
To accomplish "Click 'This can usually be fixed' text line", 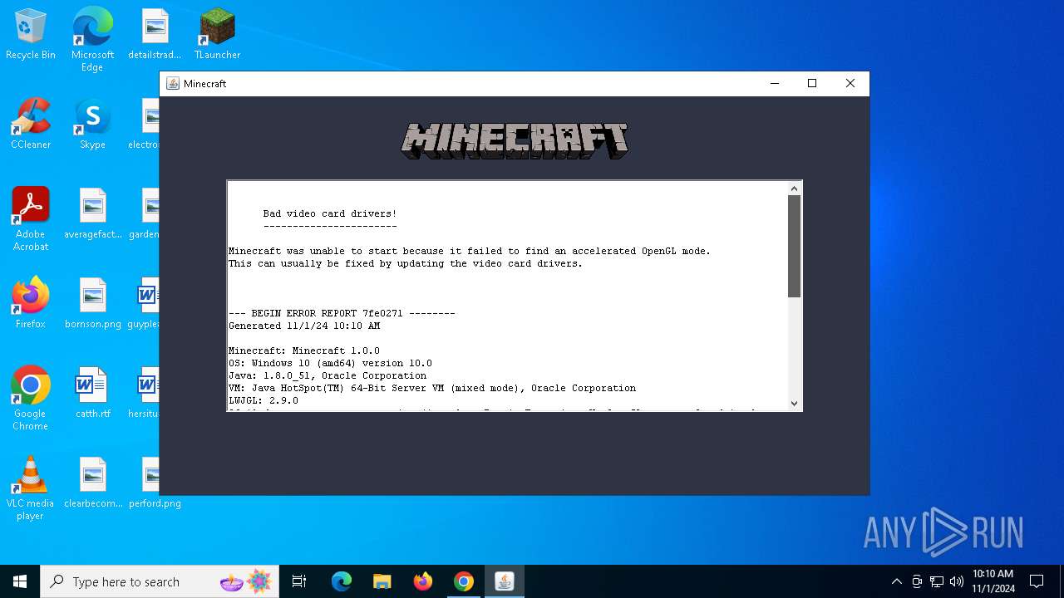I will tap(406, 263).
